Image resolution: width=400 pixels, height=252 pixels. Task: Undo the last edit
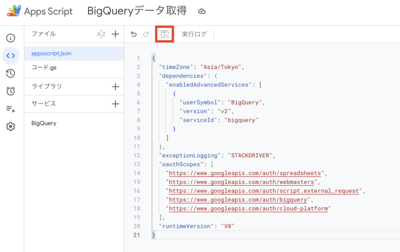coord(134,34)
